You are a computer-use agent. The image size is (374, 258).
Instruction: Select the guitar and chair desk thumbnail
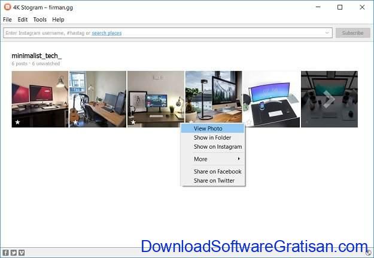[98, 99]
